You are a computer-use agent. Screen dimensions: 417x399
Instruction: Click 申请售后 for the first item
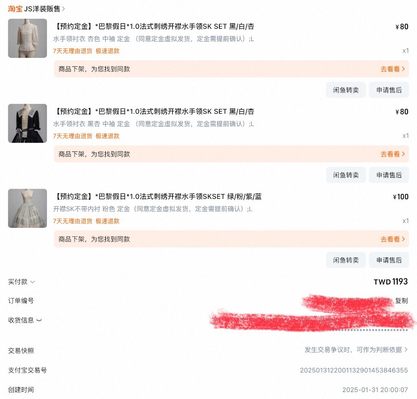point(389,90)
